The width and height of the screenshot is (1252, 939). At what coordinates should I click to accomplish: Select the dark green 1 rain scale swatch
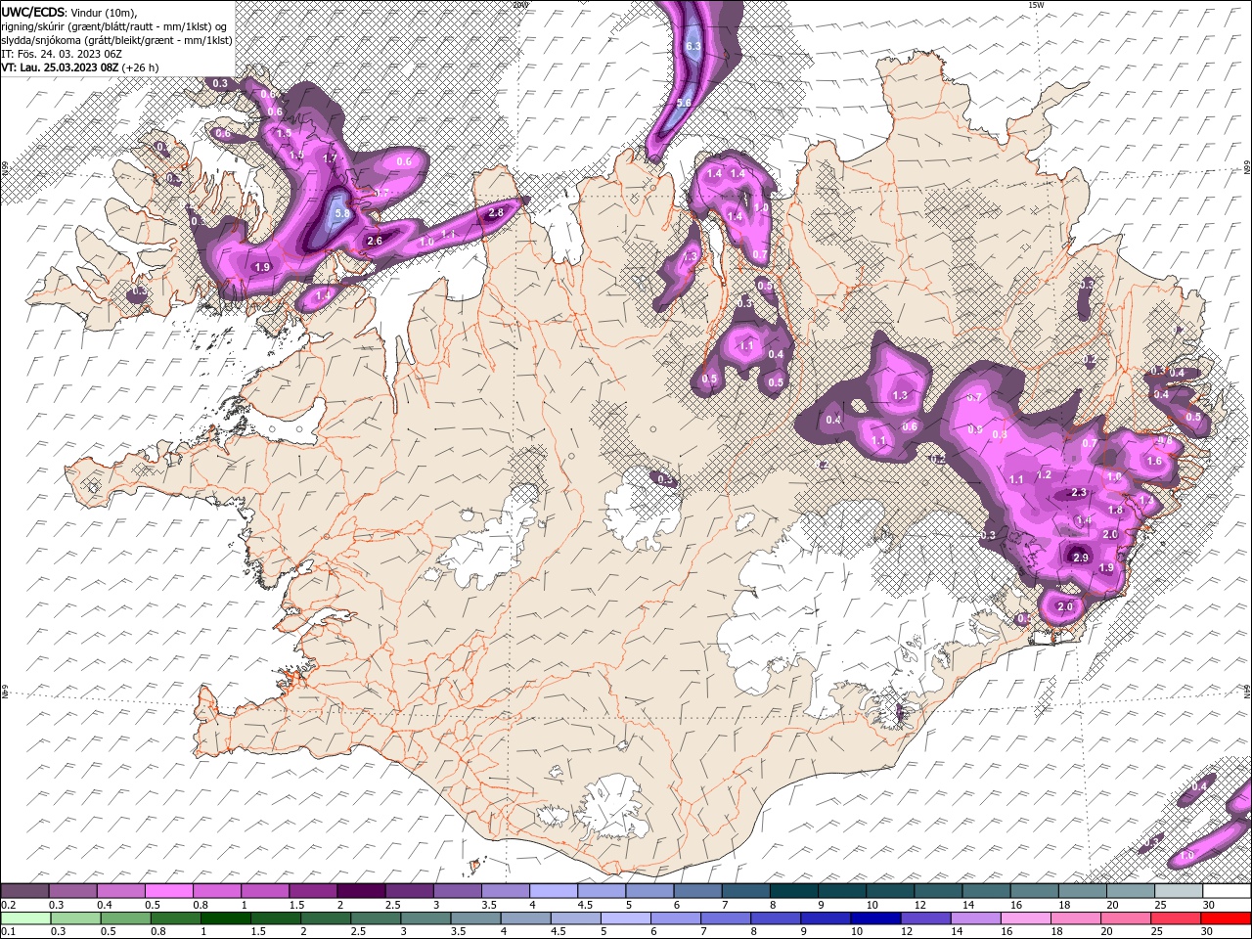click(x=225, y=918)
